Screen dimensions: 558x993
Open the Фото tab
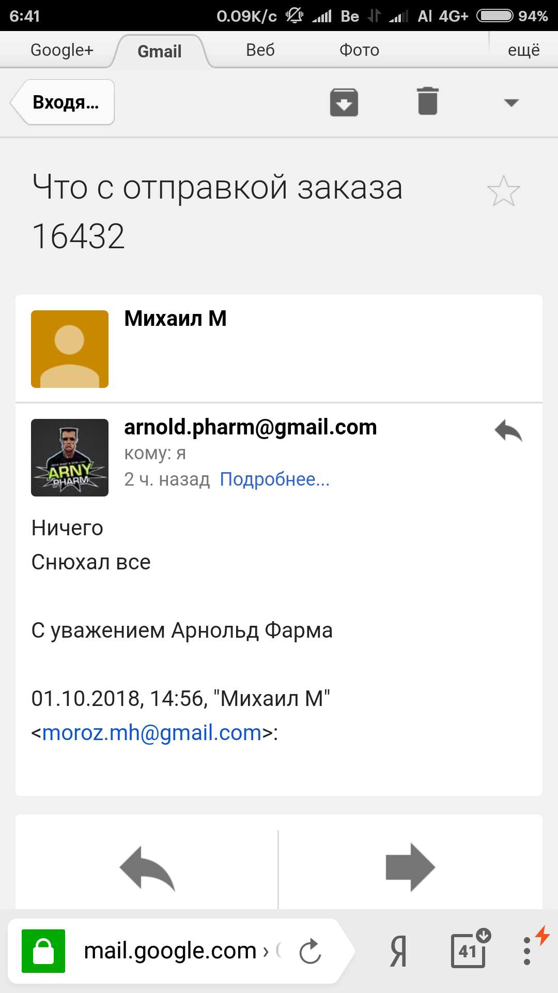pos(359,50)
